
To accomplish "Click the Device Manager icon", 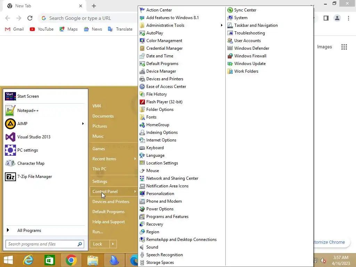I will pyautogui.click(x=142, y=71).
